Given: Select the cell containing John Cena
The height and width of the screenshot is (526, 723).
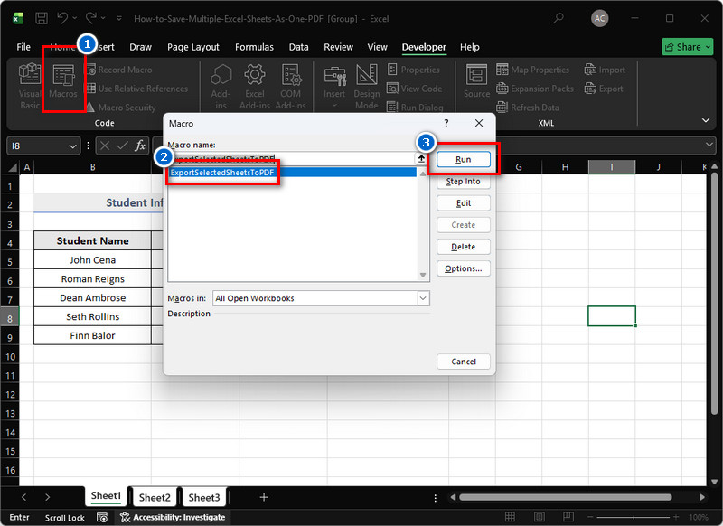Looking at the screenshot, I should (x=93, y=260).
